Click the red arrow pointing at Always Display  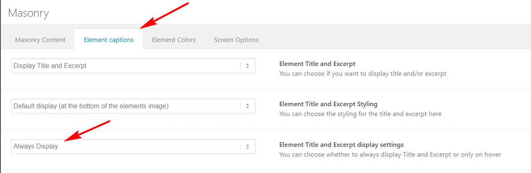88,131
